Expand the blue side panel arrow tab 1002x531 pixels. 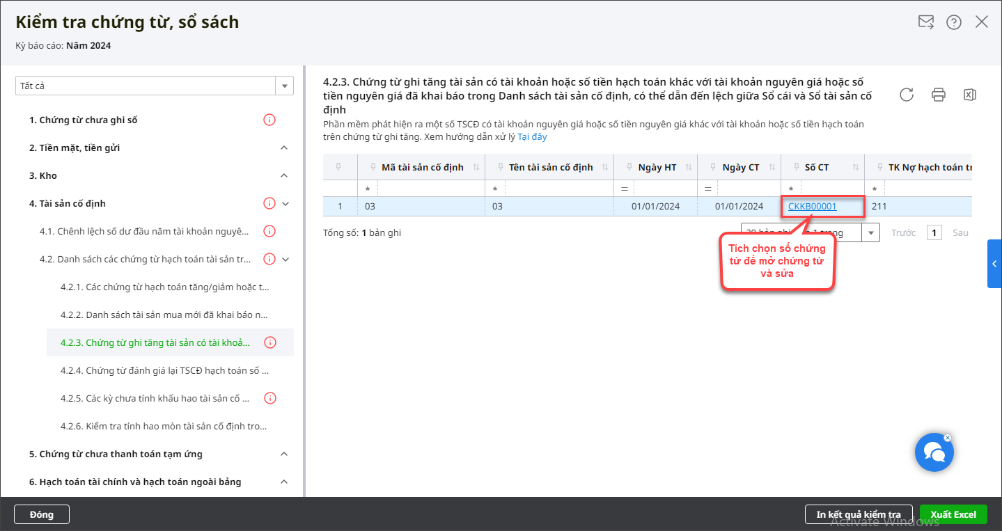[x=994, y=264]
